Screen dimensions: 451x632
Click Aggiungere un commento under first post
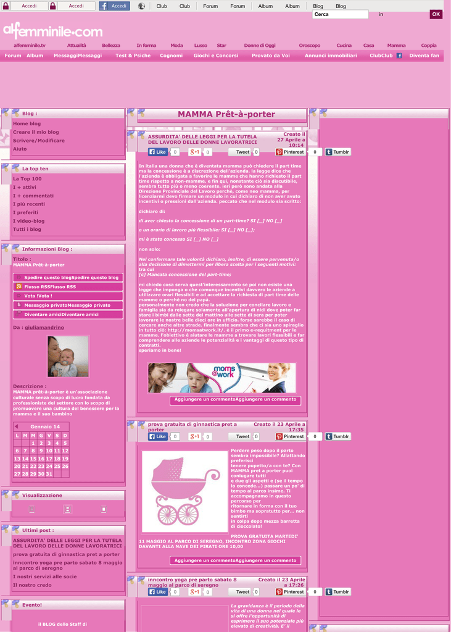[x=235, y=399]
